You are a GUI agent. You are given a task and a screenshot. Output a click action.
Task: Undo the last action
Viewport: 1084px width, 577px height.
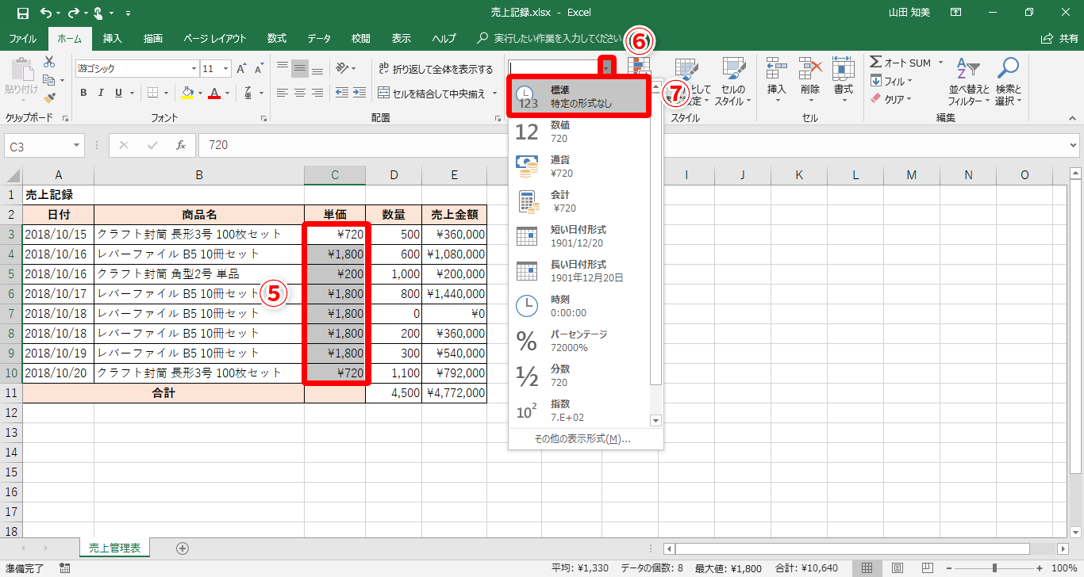(x=46, y=13)
